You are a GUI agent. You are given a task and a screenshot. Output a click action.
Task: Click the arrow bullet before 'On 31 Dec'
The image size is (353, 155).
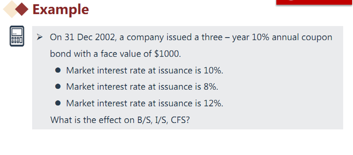coord(40,37)
